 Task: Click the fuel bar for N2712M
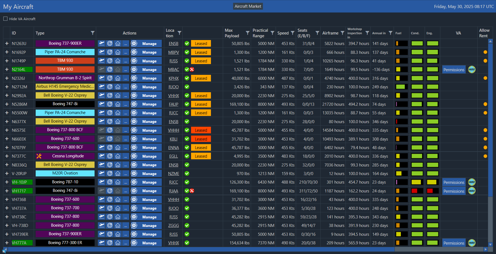(x=401, y=87)
